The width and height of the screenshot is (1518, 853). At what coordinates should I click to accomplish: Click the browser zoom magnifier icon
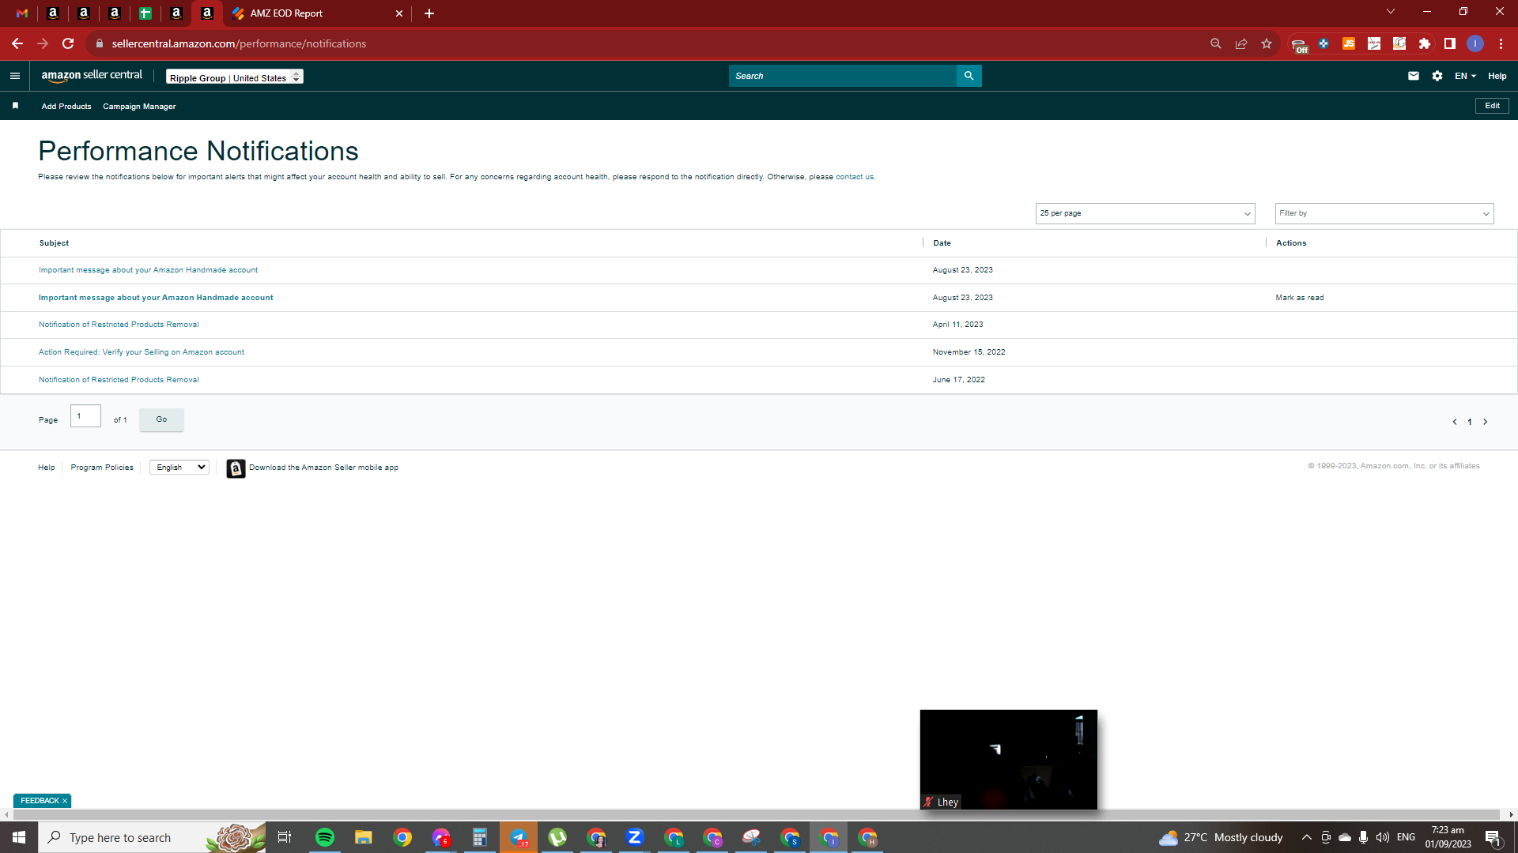1216,43
